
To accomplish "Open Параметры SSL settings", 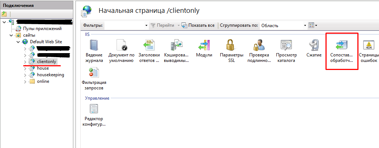I will click(232, 51).
